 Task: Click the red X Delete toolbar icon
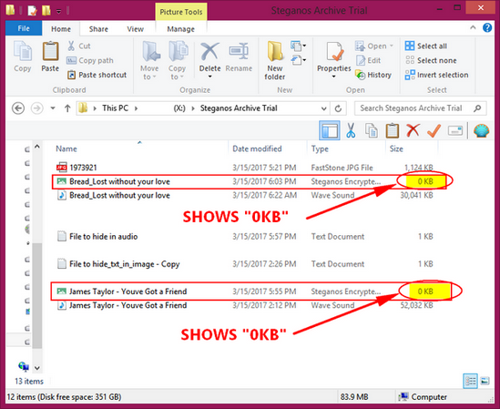(413, 130)
